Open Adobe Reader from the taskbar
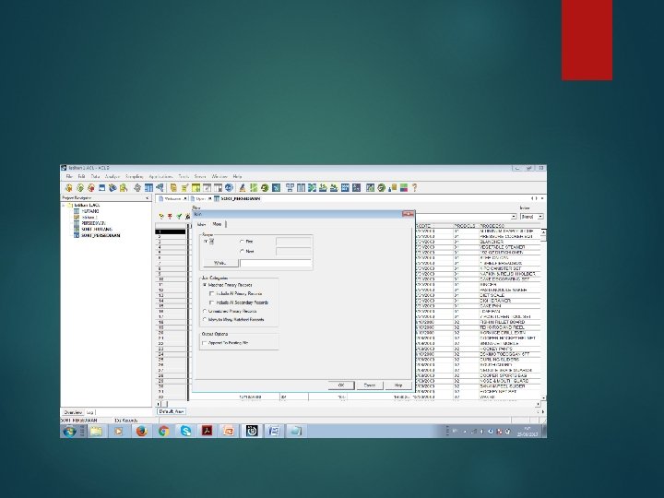 coord(207,431)
